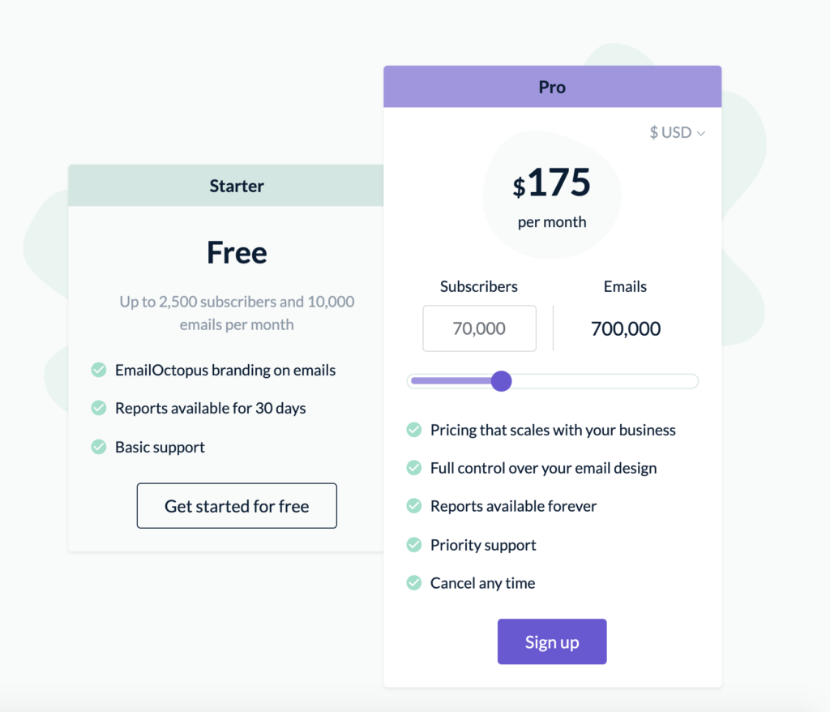Select the Starter plan header
This screenshot has width=830, height=712.
point(237,186)
